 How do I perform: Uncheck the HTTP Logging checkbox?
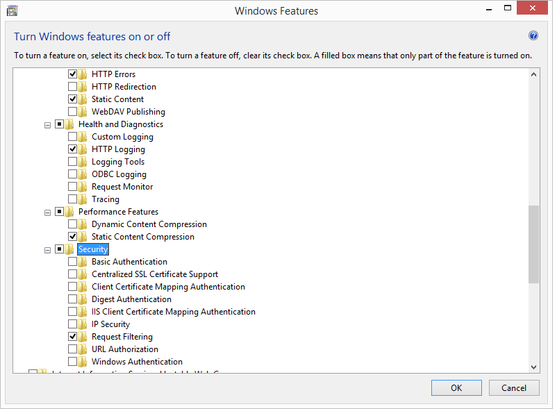point(73,149)
